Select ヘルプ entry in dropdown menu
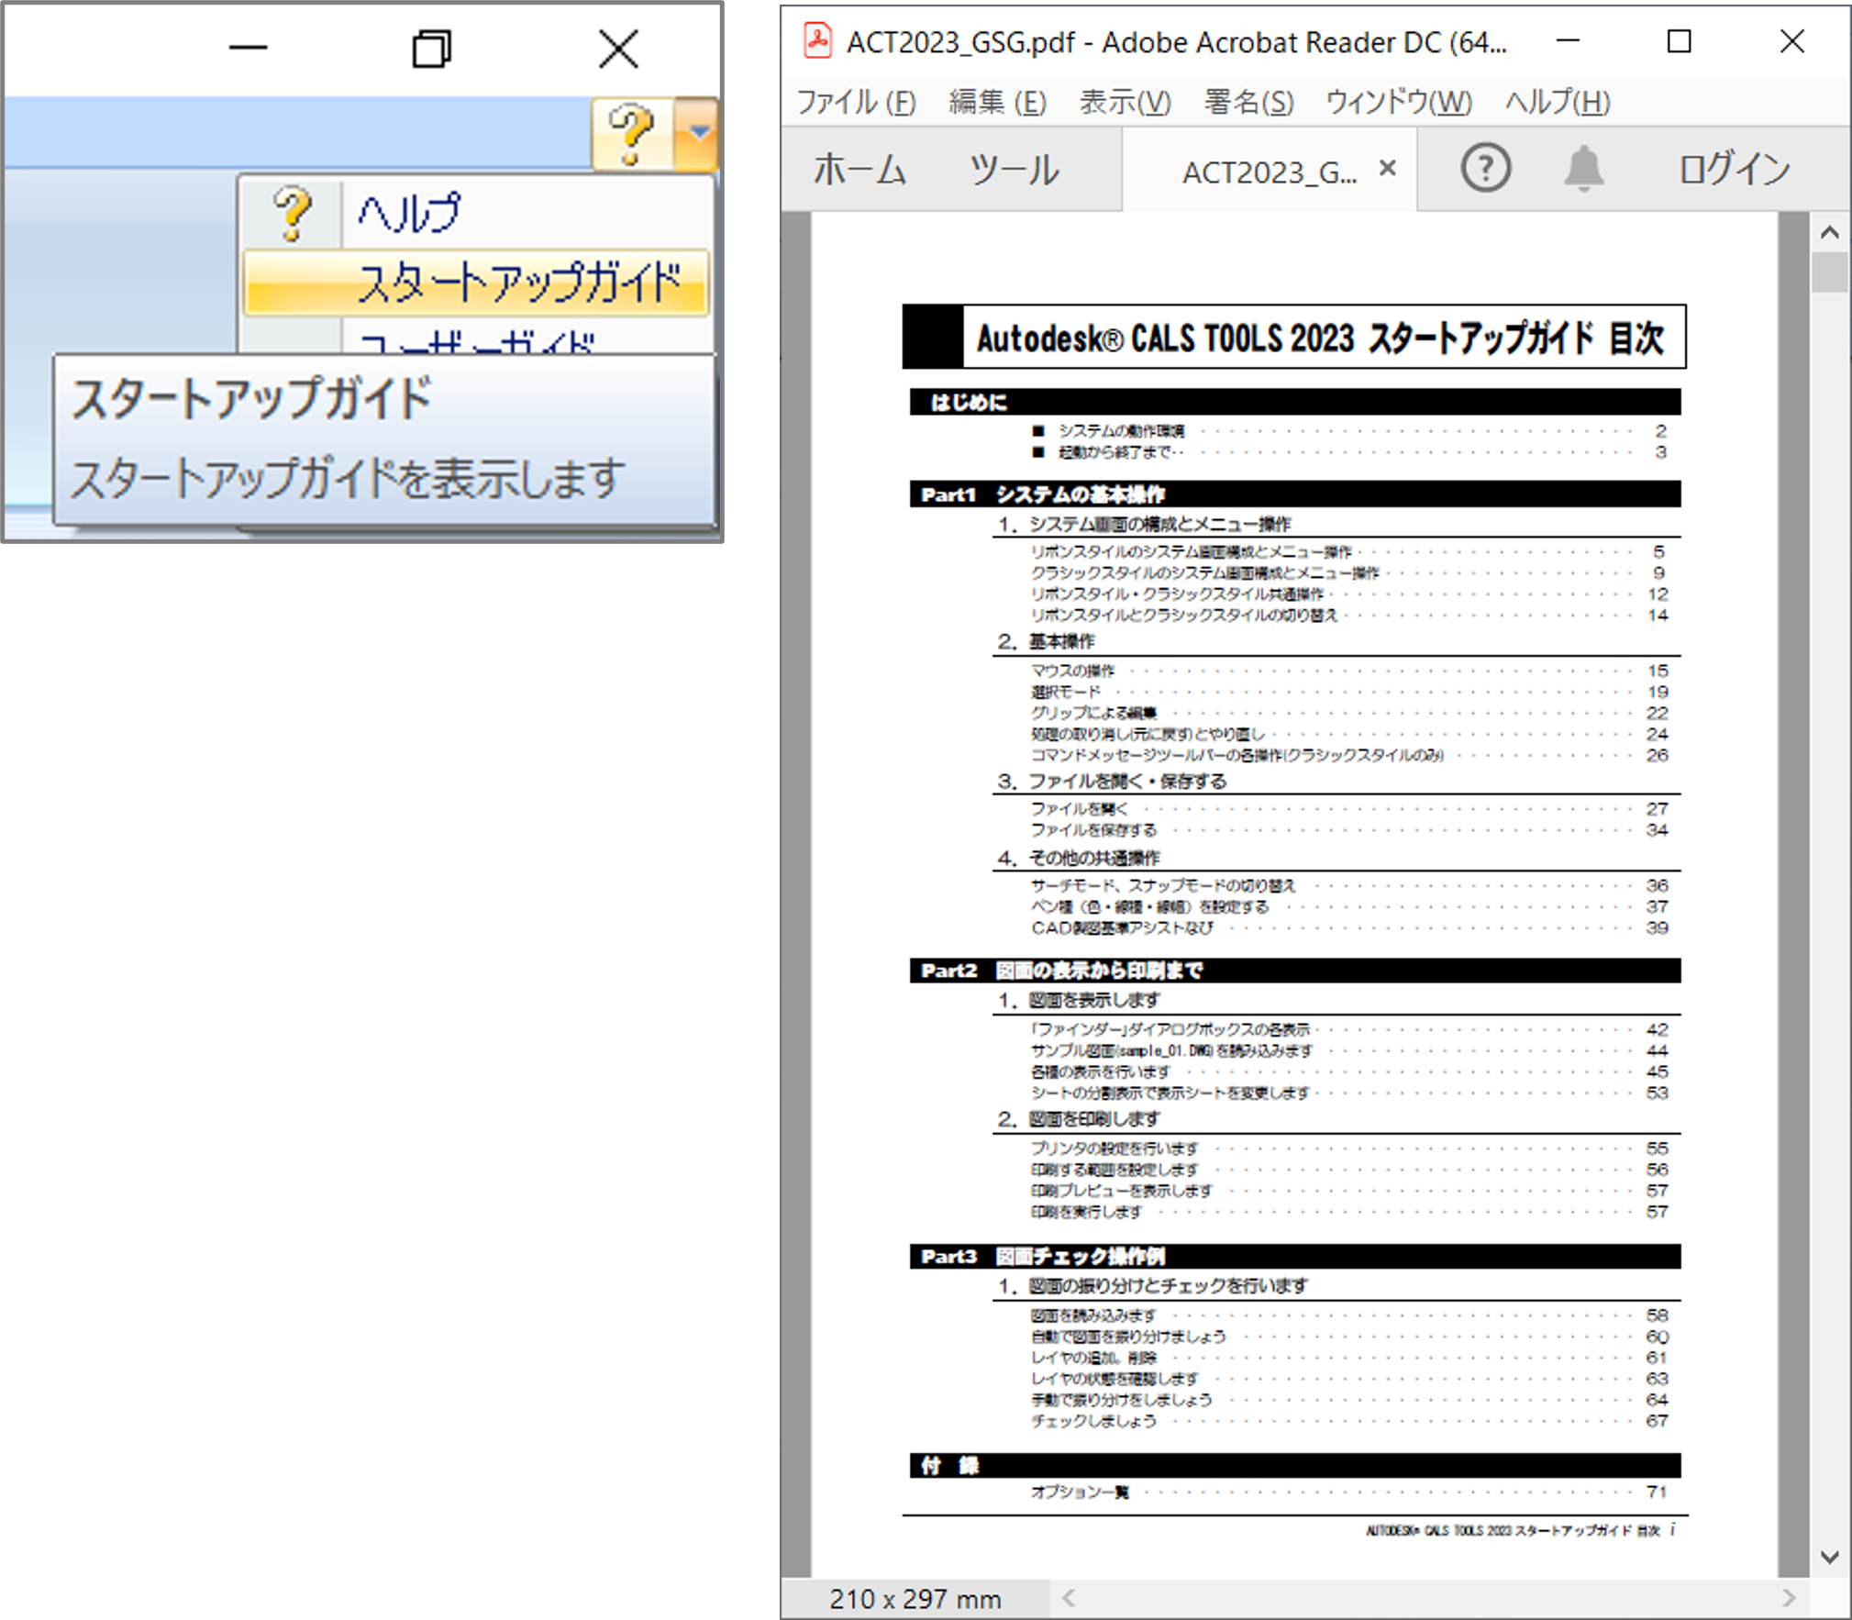Screen dimensions: 1852x1620 (409, 213)
